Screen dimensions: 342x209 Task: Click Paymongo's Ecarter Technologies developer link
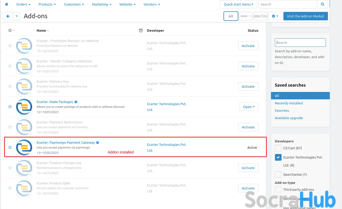click(167, 147)
